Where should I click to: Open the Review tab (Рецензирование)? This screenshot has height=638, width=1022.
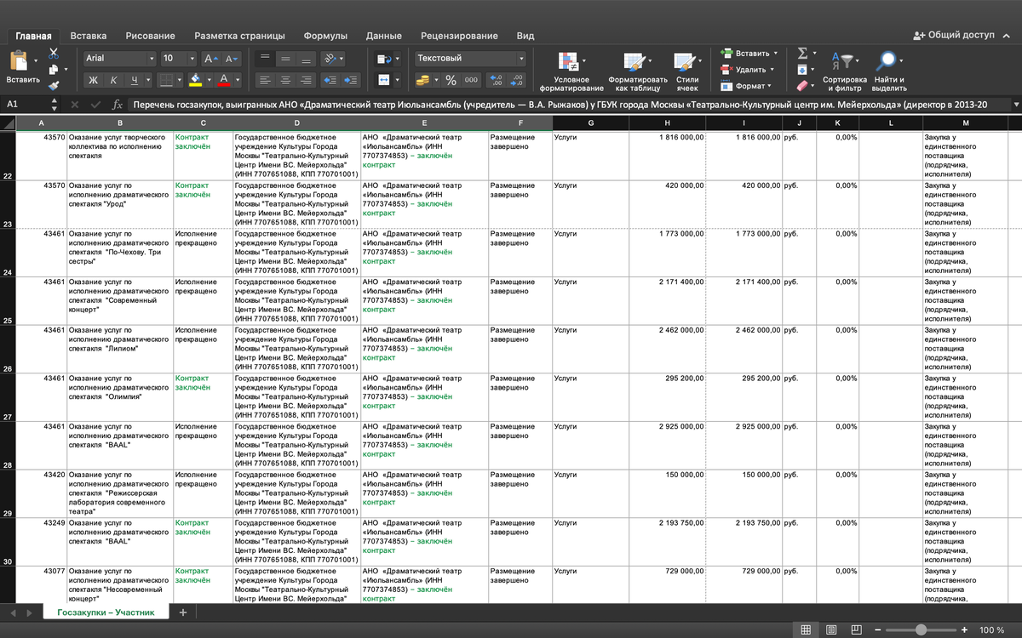tap(459, 36)
